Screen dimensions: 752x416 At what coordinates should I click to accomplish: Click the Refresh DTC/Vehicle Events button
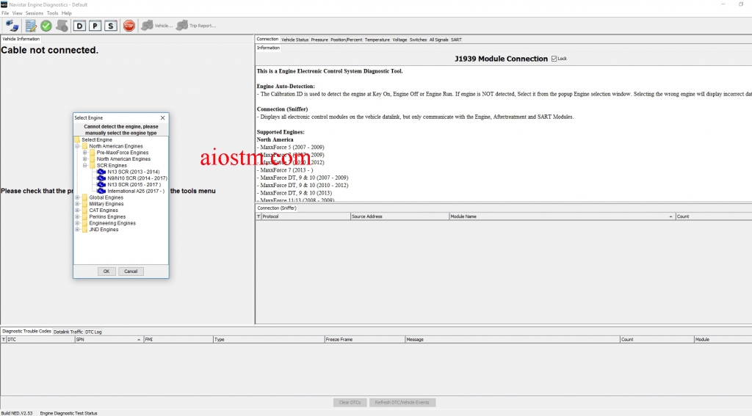coord(402,403)
